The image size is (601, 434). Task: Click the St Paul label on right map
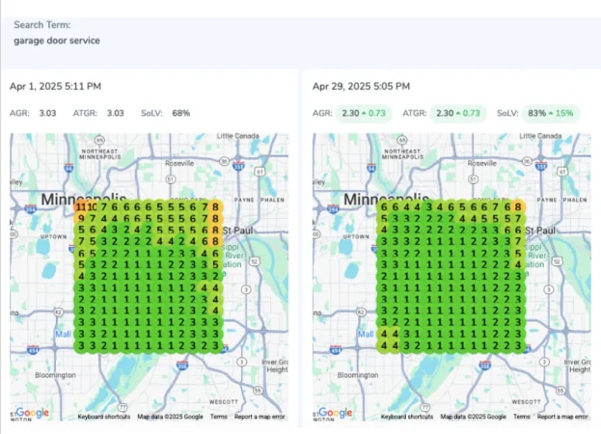[x=540, y=231]
